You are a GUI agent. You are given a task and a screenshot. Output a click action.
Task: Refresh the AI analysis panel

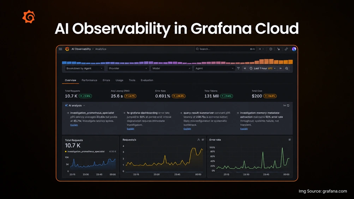pos(288,105)
